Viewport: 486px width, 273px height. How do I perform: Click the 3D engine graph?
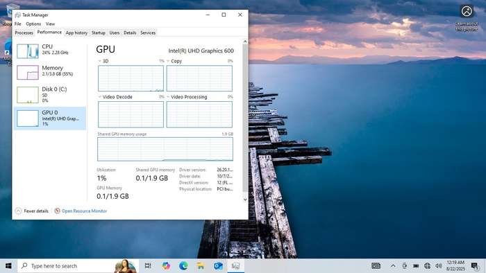[131, 78]
